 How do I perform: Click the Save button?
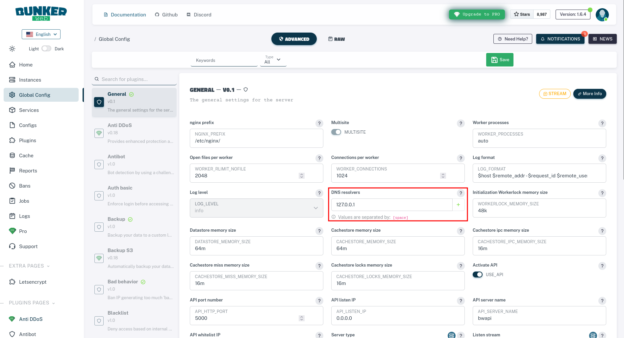pyautogui.click(x=500, y=60)
